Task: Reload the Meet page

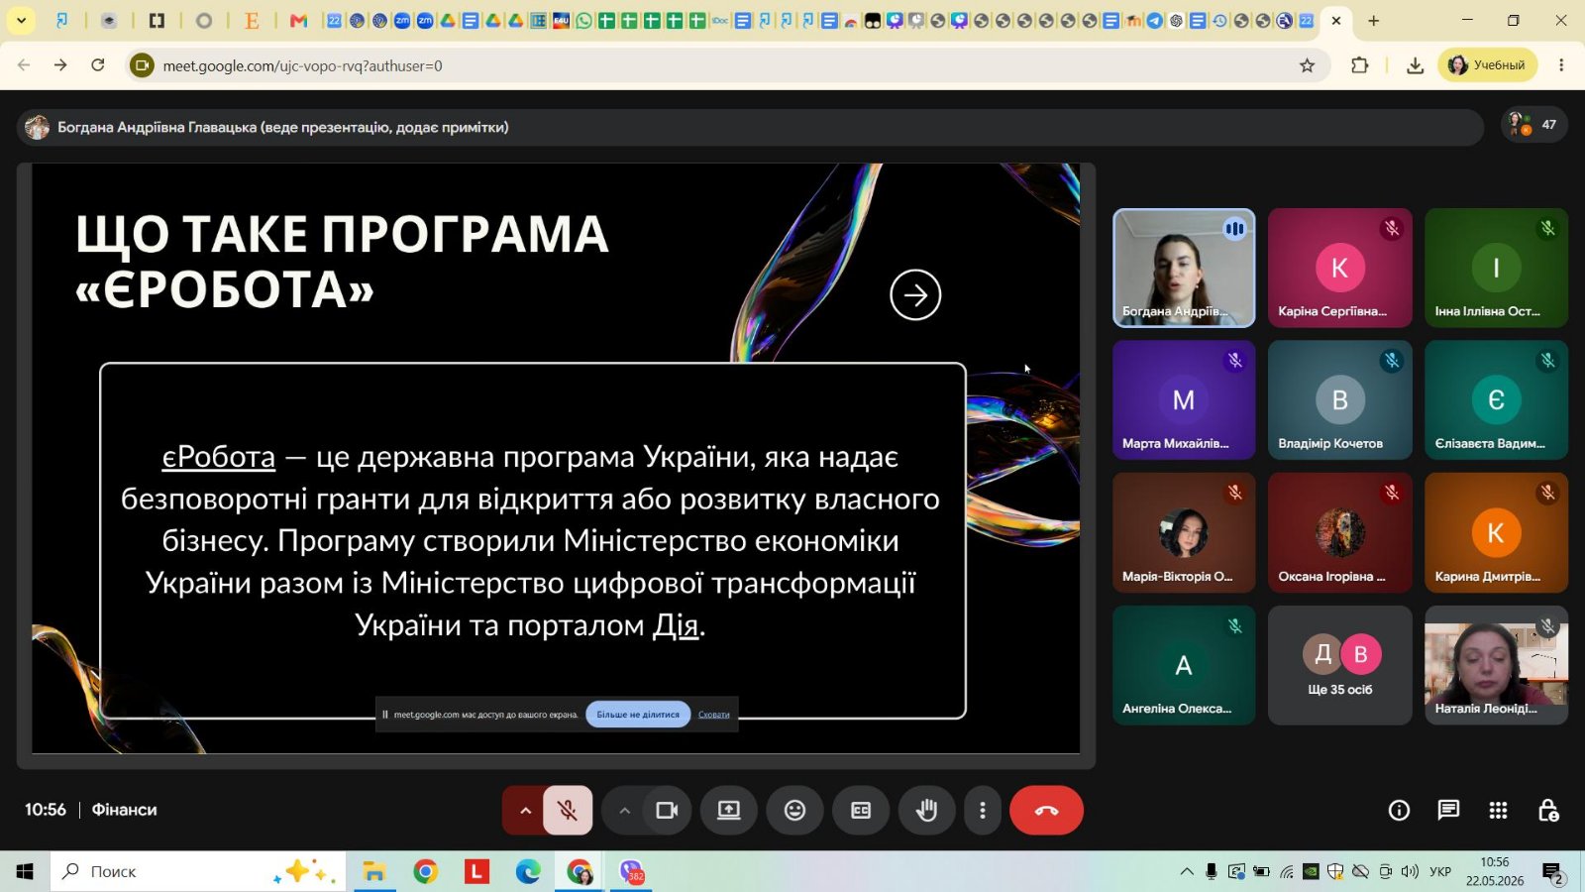Action: tap(97, 65)
